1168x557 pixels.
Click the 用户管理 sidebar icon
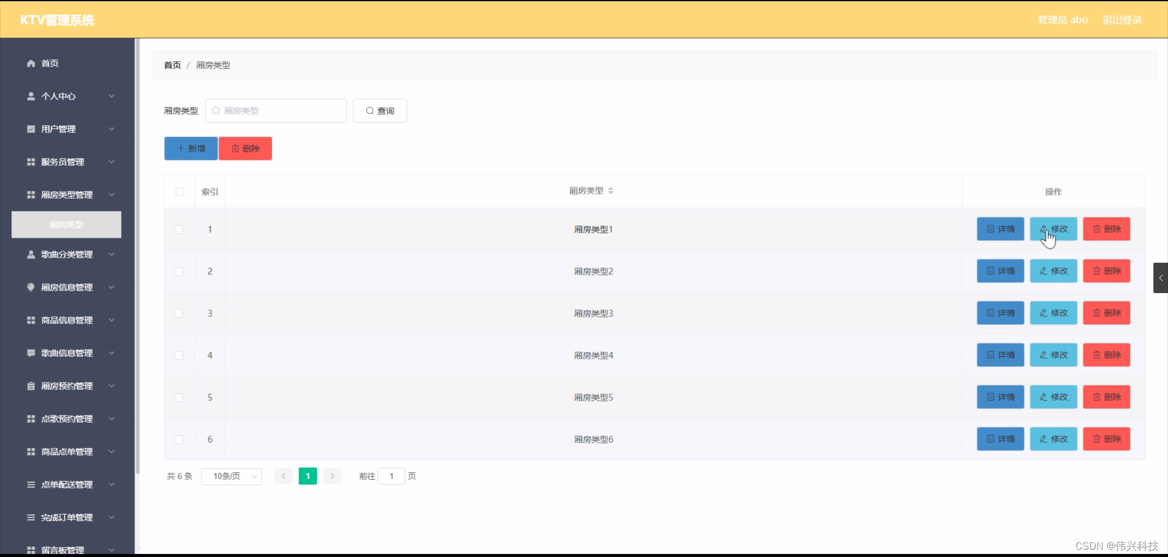pyautogui.click(x=30, y=129)
